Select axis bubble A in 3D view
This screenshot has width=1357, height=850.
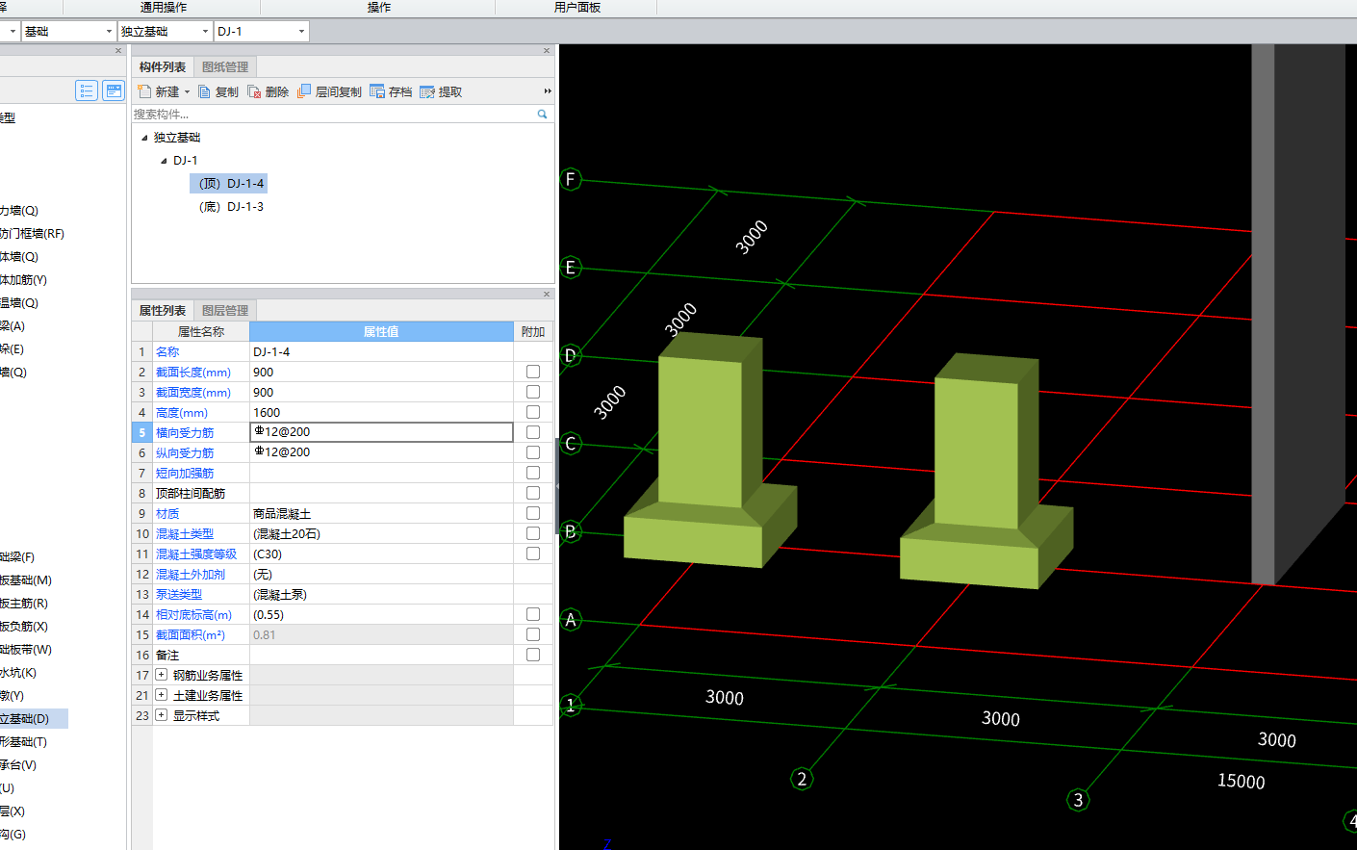click(x=571, y=620)
